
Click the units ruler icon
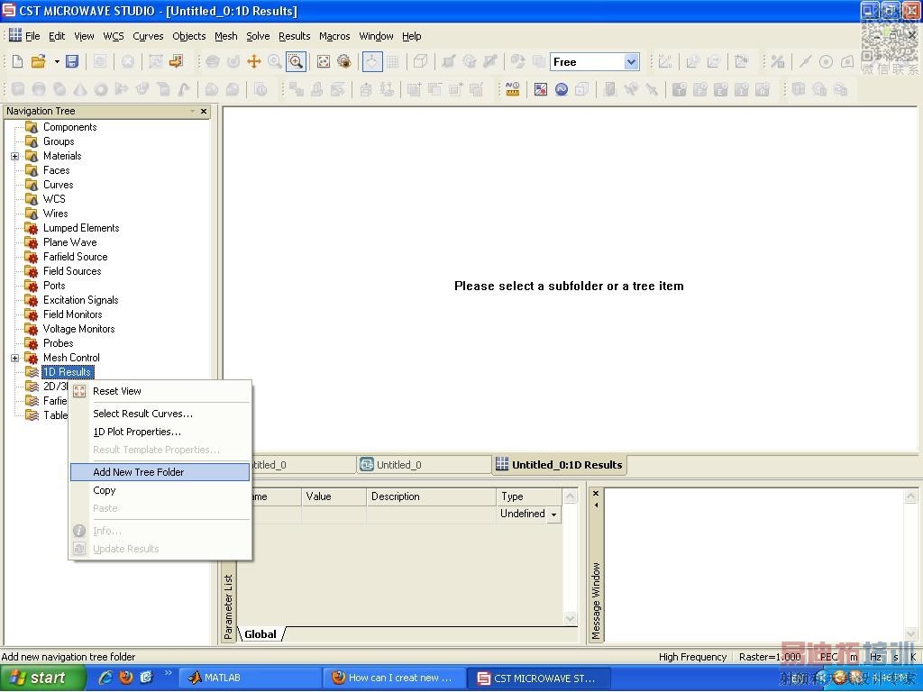point(512,89)
